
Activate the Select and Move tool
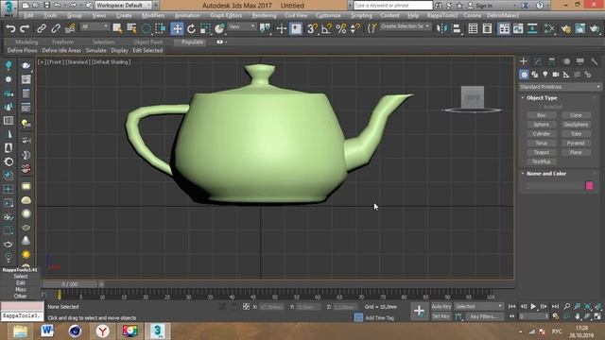point(177,28)
